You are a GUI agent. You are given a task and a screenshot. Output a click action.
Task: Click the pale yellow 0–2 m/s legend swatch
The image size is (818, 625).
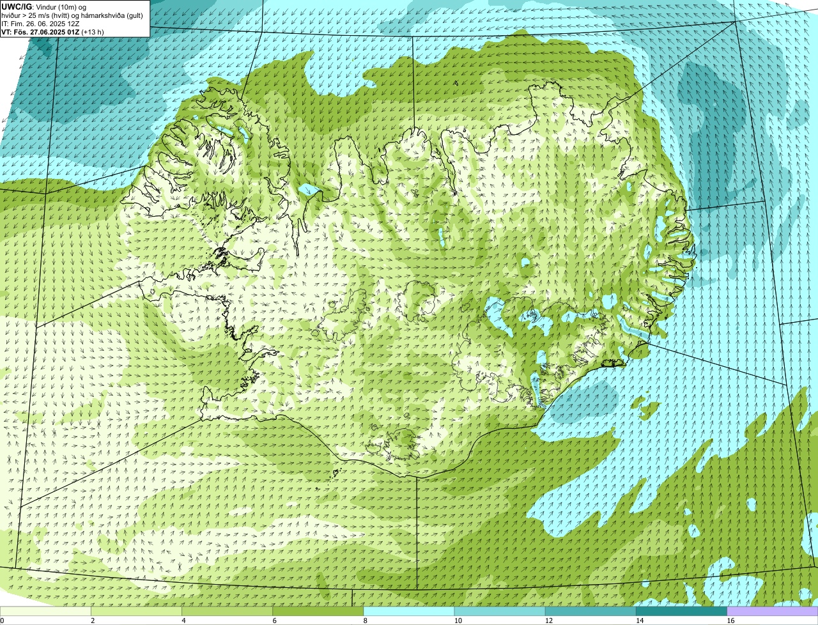click(46, 611)
